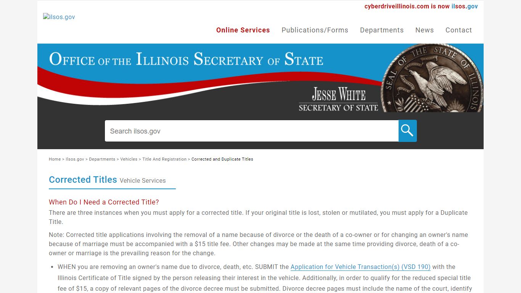The height and width of the screenshot is (293, 521).
Task: Click the Illinois state seal image
Action: pos(432,78)
